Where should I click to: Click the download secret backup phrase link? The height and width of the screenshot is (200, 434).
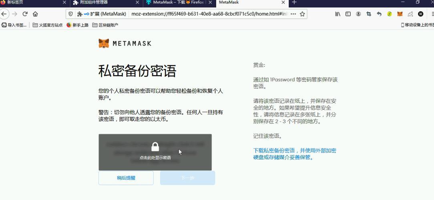[294, 154]
